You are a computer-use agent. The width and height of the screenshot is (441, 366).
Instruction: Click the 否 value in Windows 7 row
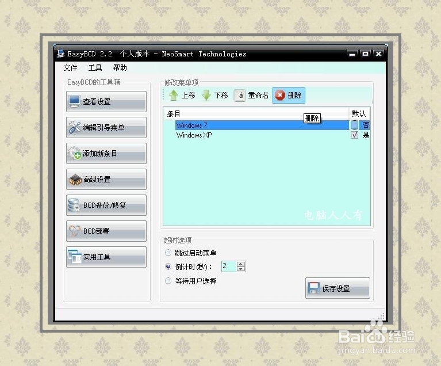point(365,125)
